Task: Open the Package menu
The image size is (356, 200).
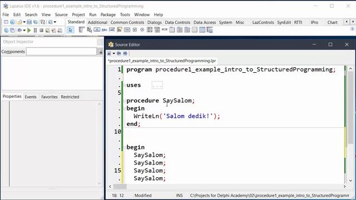Action: 108,14
